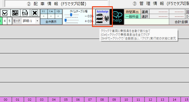Click hour 05 in the timeline header

tap(66, 99)
